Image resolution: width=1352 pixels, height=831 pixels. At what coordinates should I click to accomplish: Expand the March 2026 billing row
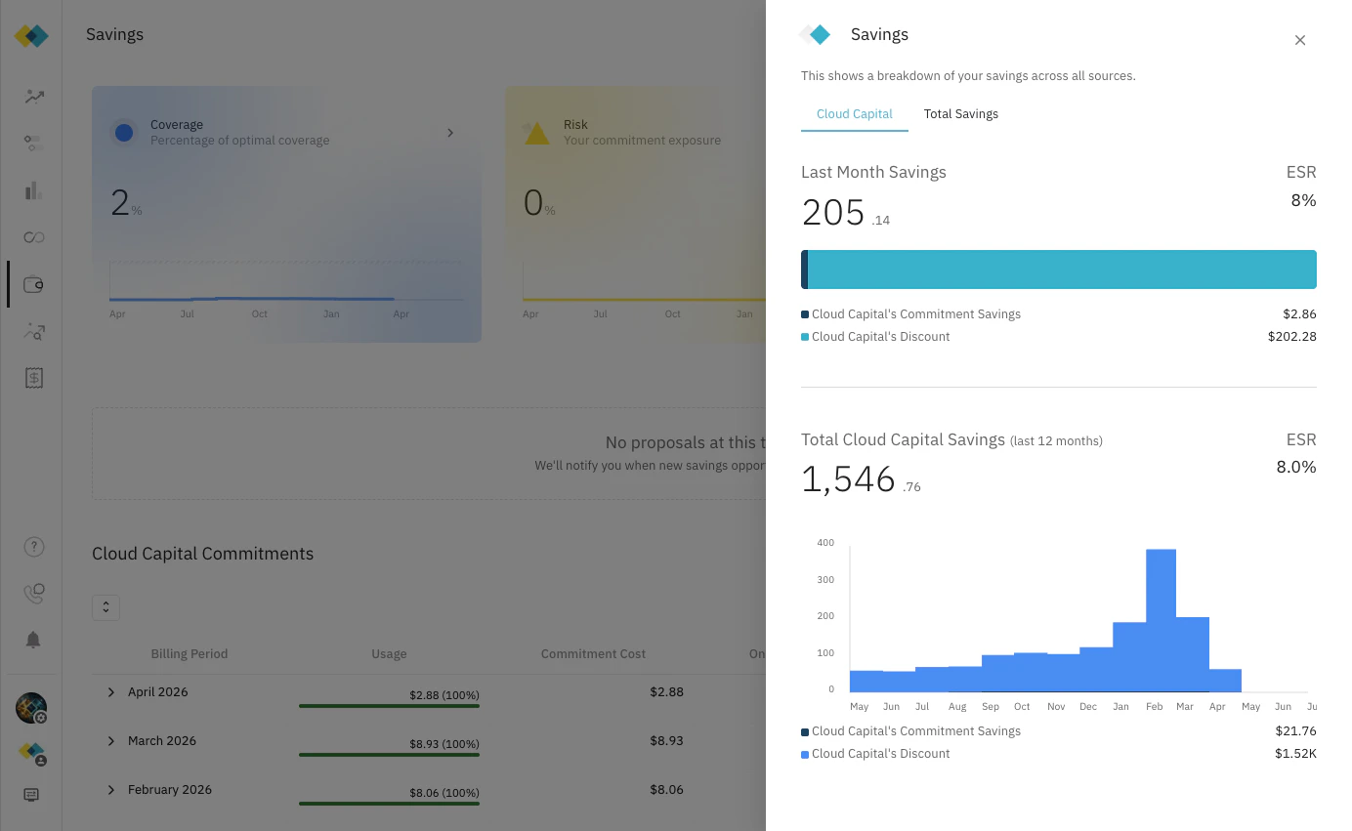click(x=110, y=741)
